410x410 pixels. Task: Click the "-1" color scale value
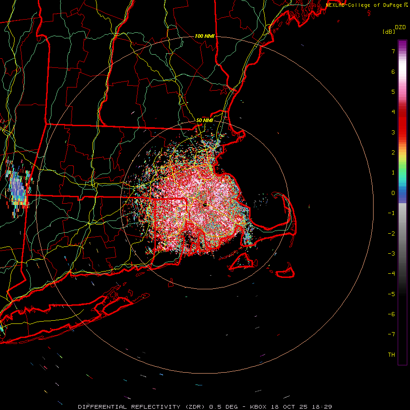[x=391, y=213]
